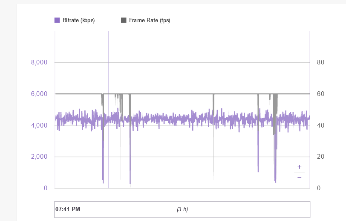Zoom in on the chart with plus
Screen dimensions: 346x221
point(299,167)
